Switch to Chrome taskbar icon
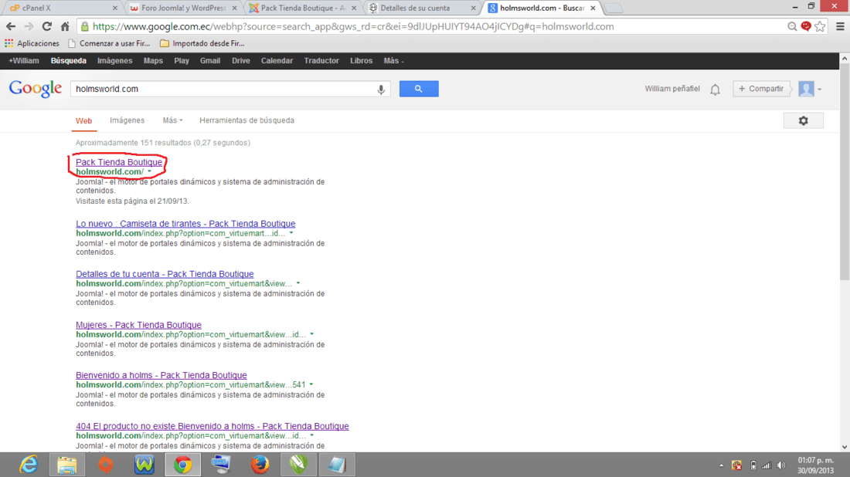Screen dimensions: 850x477 click(x=182, y=465)
